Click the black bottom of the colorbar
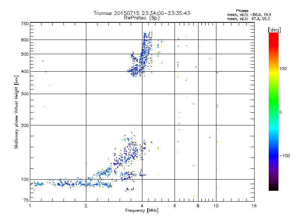This screenshot has height=224, width=299. click(x=274, y=188)
